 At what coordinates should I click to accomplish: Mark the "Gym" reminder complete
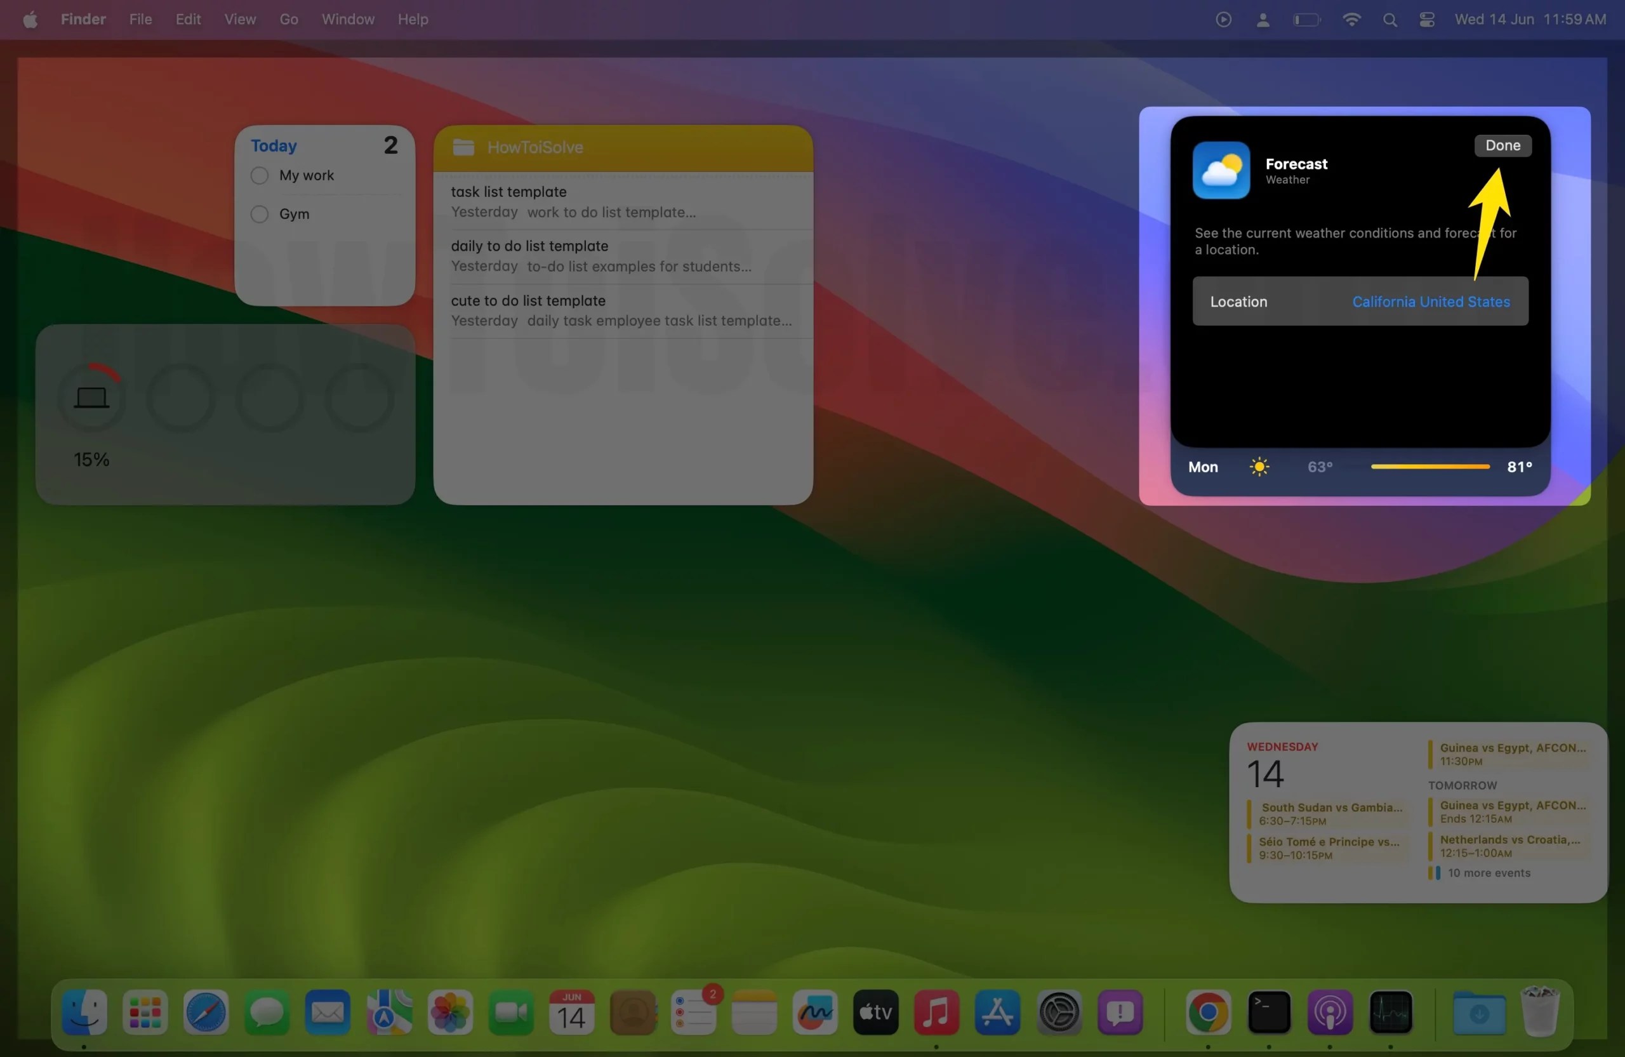pyautogui.click(x=259, y=214)
